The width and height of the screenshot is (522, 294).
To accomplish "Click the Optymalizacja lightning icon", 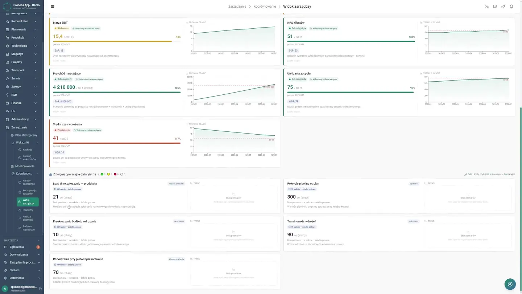I will [x=6, y=255].
